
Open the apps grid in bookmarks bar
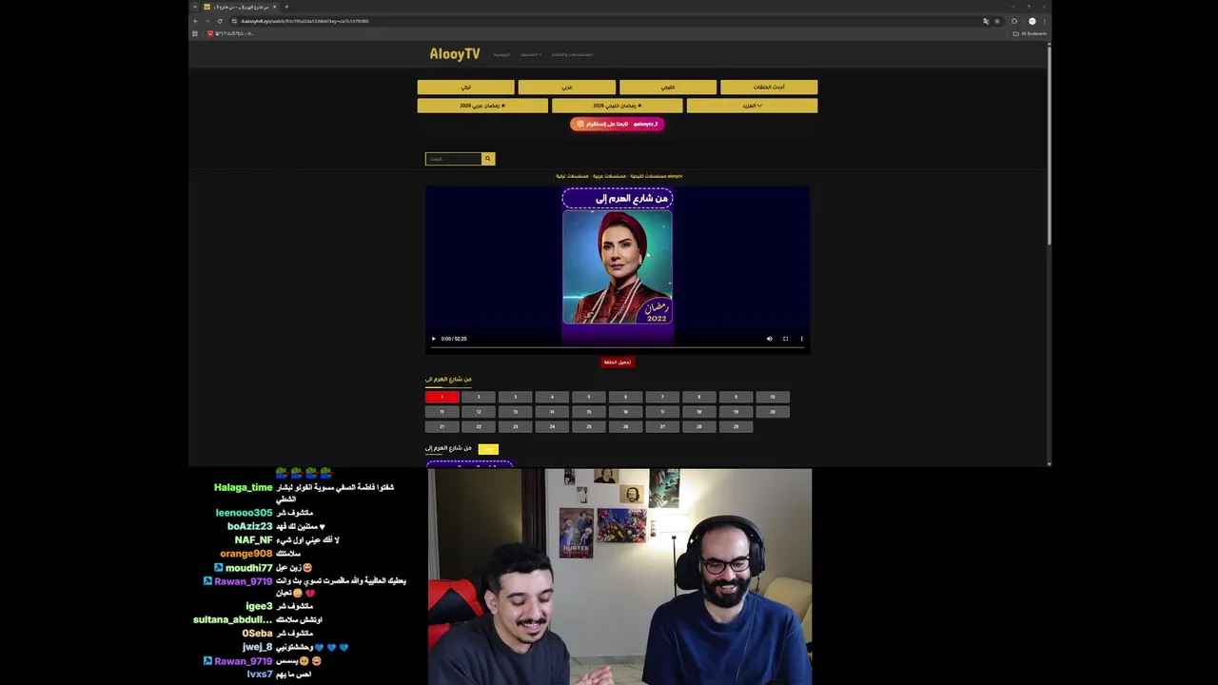pos(195,33)
